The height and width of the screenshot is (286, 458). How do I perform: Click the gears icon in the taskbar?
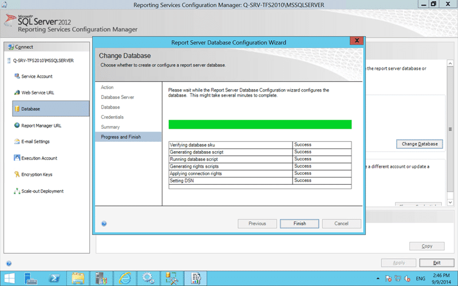(148, 278)
